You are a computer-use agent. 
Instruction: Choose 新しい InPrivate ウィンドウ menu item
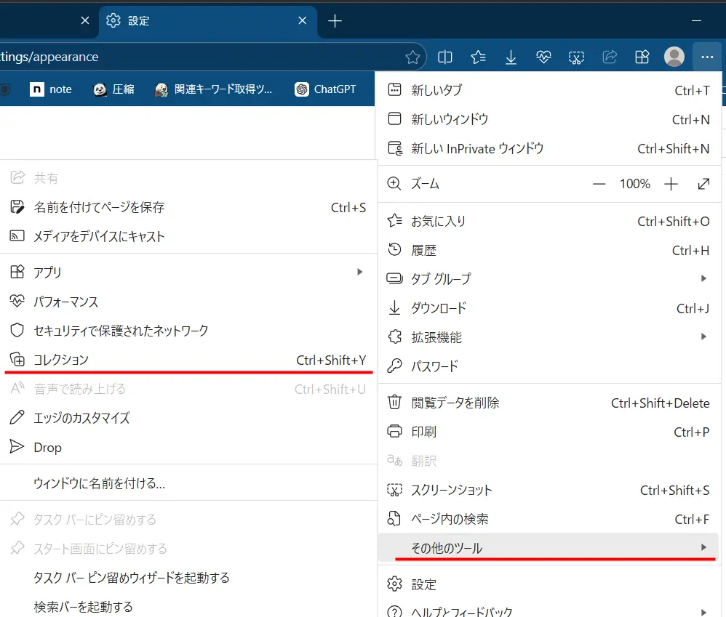(477, 148)
